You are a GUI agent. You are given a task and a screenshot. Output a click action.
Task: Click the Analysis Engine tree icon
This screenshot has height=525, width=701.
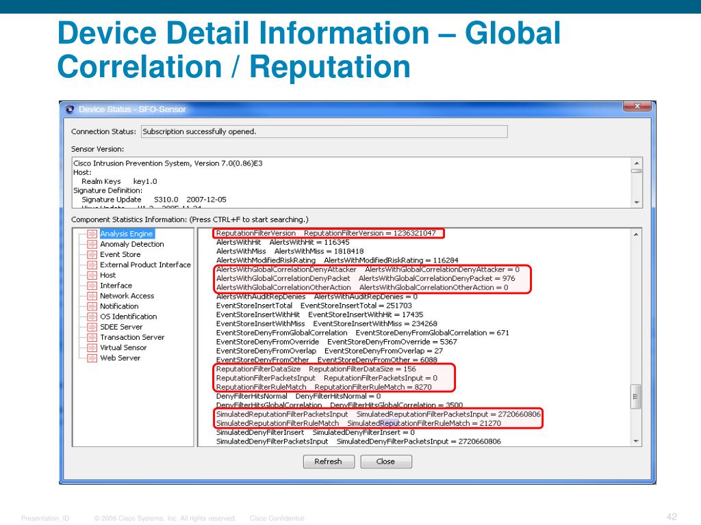tap(92, 234)
